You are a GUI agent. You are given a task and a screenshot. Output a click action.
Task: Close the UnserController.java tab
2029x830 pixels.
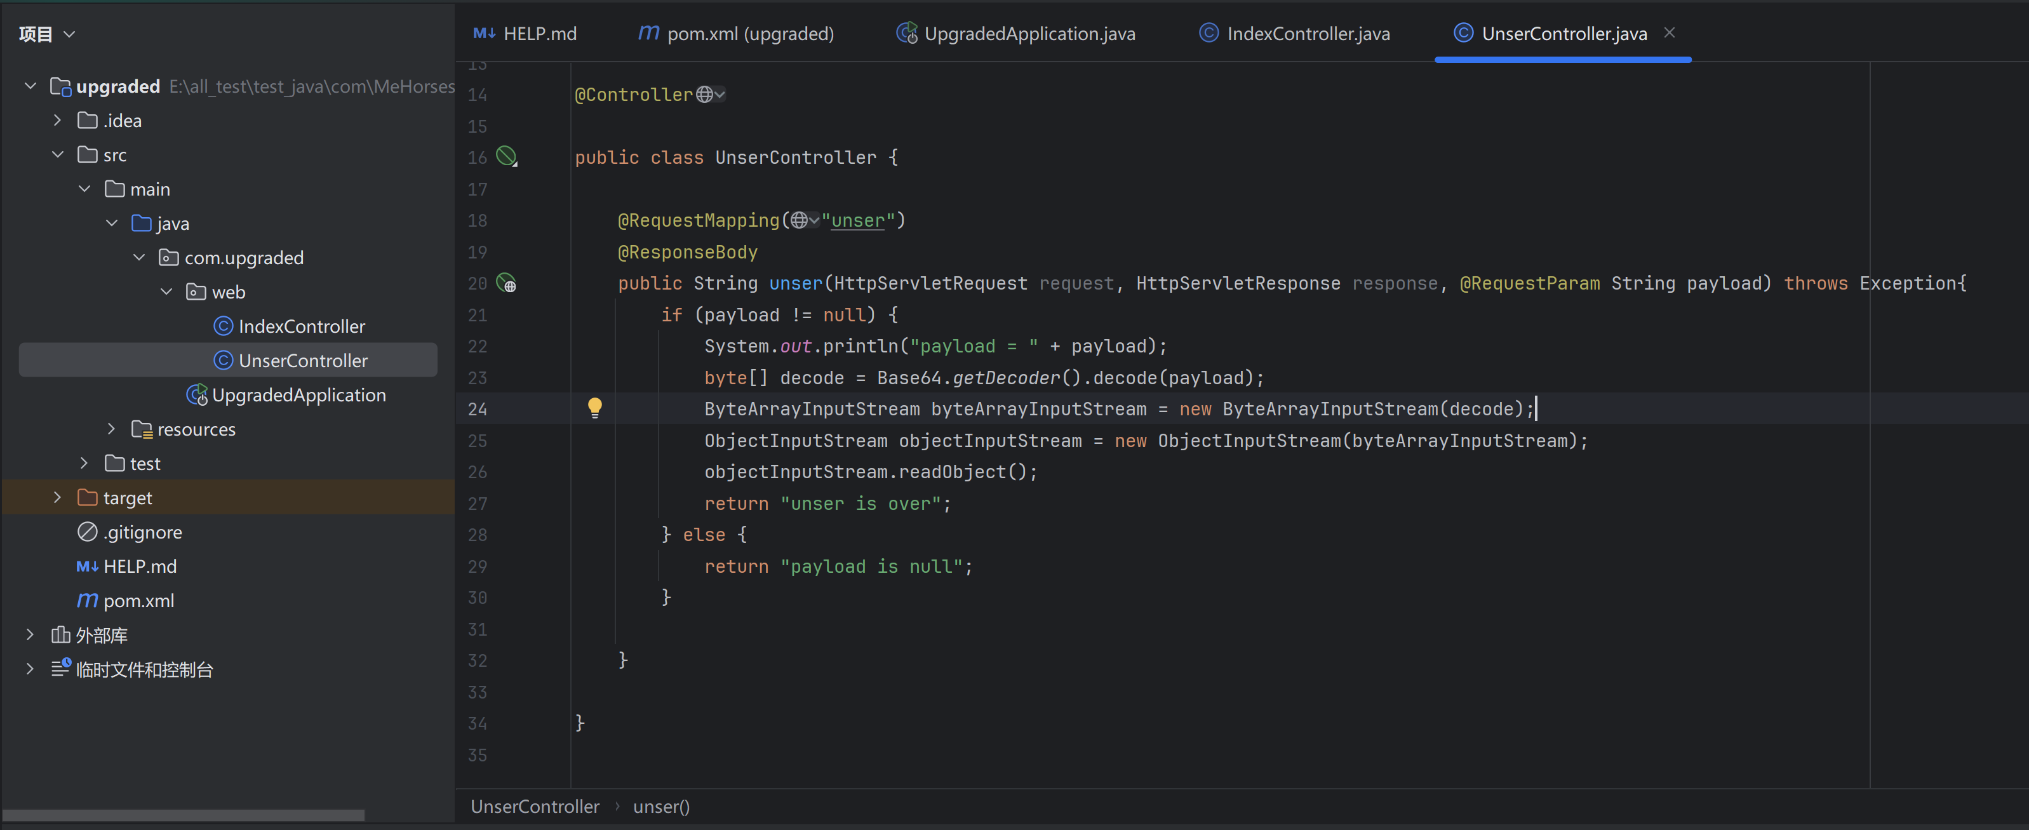(x=1669, y=33)
